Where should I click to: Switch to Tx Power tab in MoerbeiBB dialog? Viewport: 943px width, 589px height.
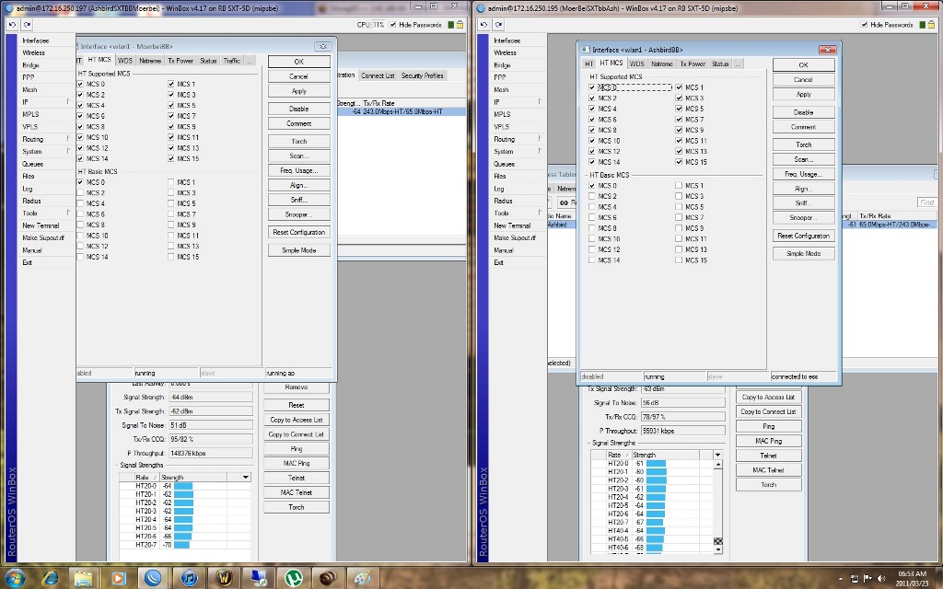[180, 61]
